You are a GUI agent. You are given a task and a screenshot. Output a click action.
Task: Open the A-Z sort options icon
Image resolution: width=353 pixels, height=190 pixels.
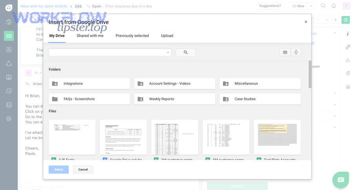296,52
